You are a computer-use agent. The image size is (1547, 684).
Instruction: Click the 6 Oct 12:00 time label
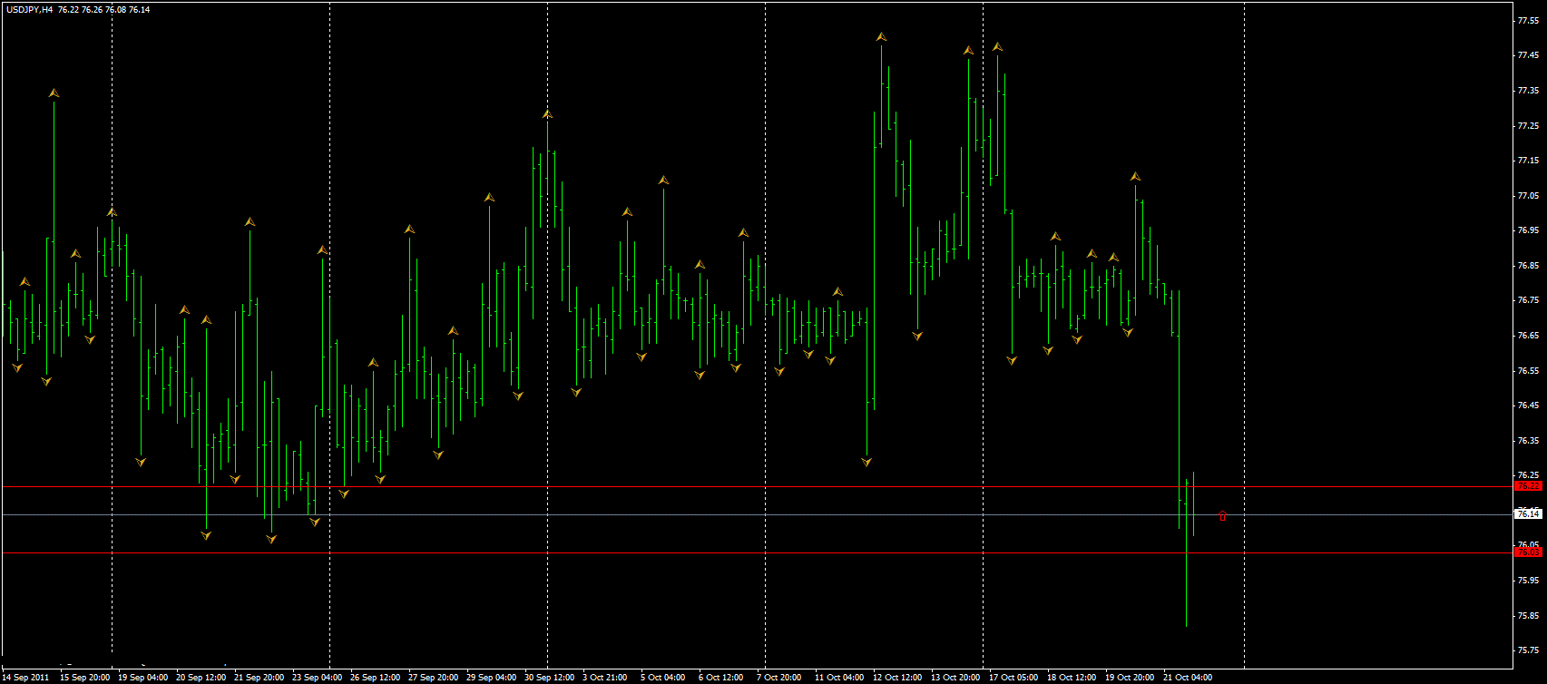click(x=721, y=678)
